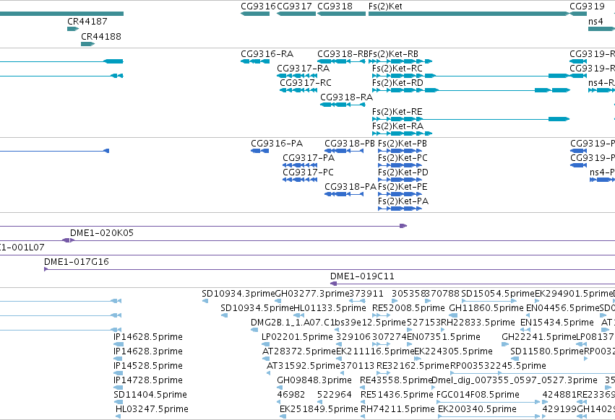Click EST GH11860.5prime

[x=453, y=315]
